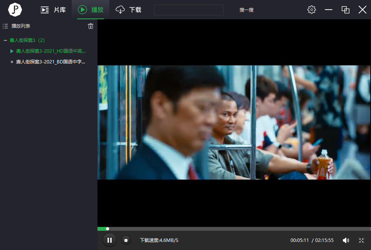Click the 播放列表 playlist list icon
The height and width of the screenshot is (250, 371).
(x=5, y=26)
